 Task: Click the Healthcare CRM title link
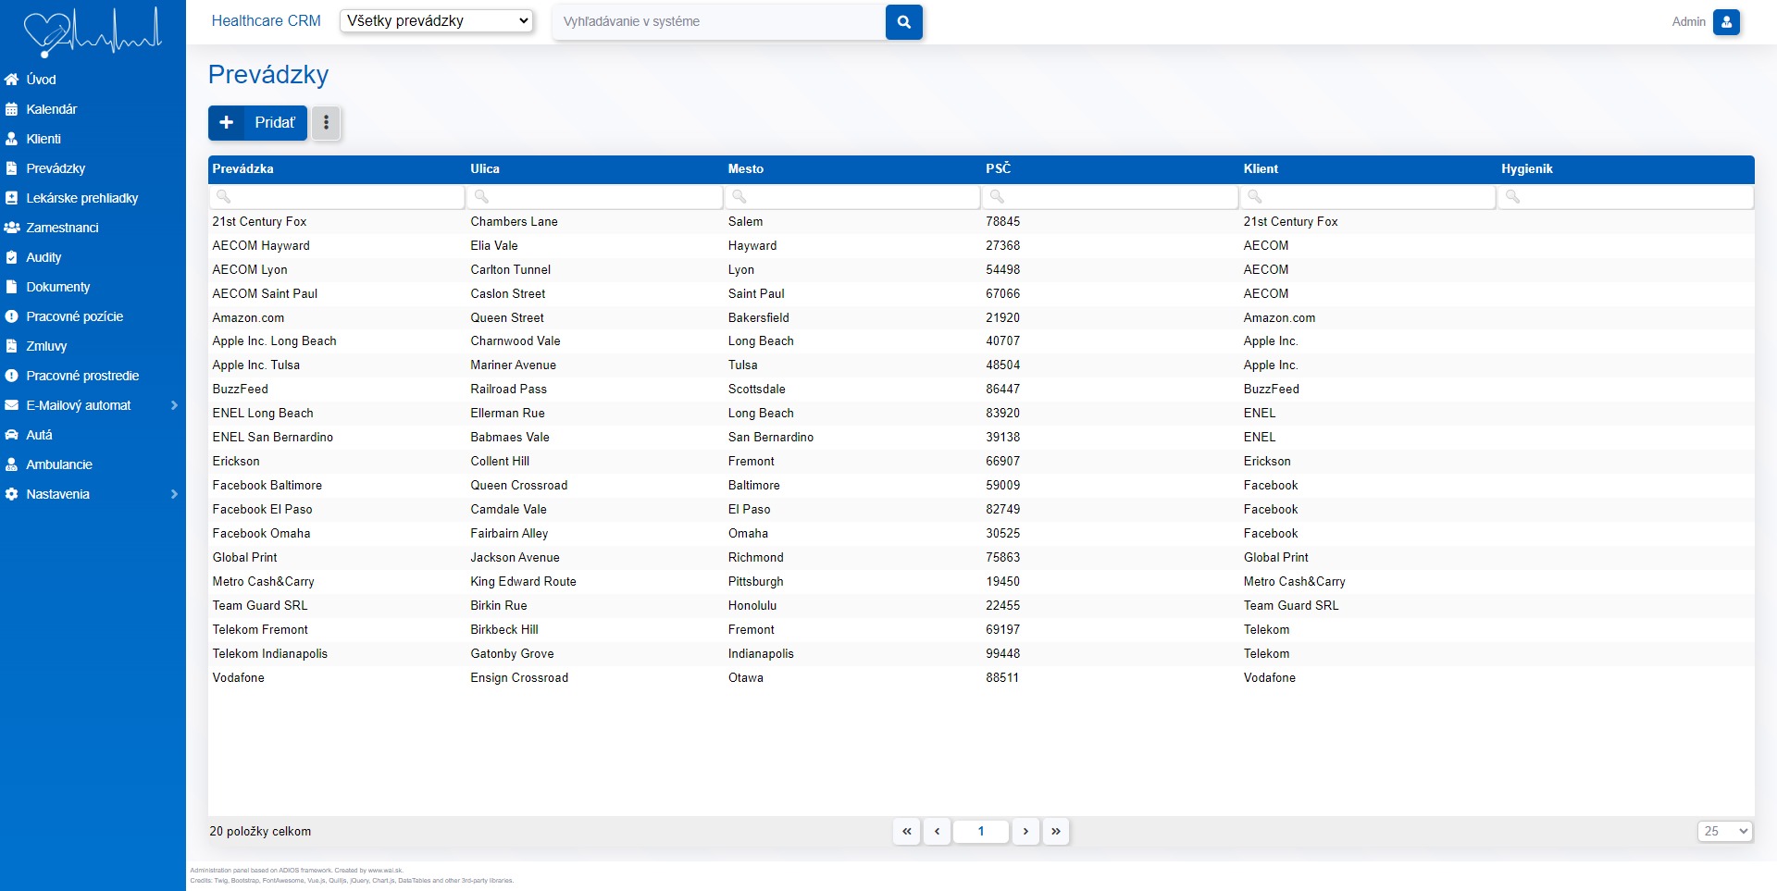tap(266, 21)
